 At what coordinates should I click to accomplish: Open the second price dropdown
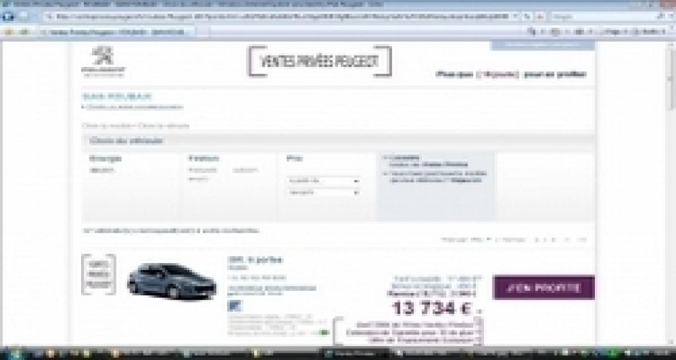click(x=323, y=192)
